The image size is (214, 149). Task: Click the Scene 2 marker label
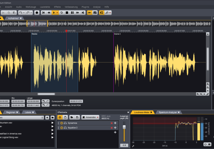point(117,34)
